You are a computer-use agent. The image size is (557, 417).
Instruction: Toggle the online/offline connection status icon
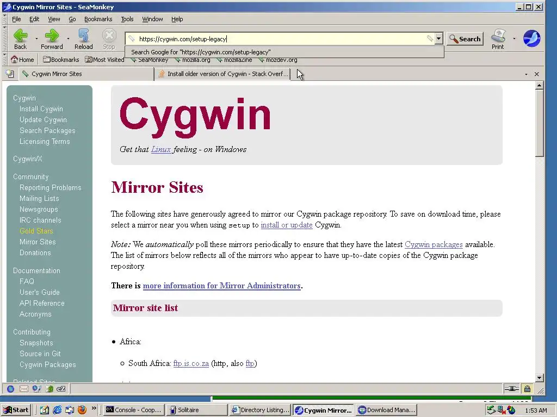click(x=511, y=389)
